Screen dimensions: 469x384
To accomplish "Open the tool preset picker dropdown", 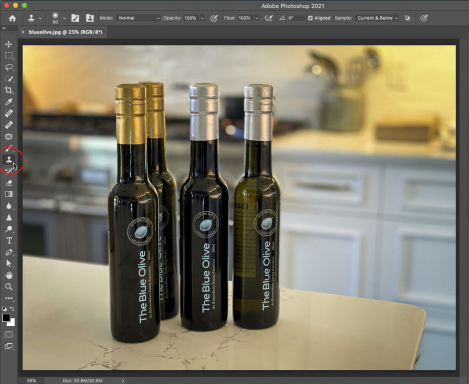I will 40,18.
